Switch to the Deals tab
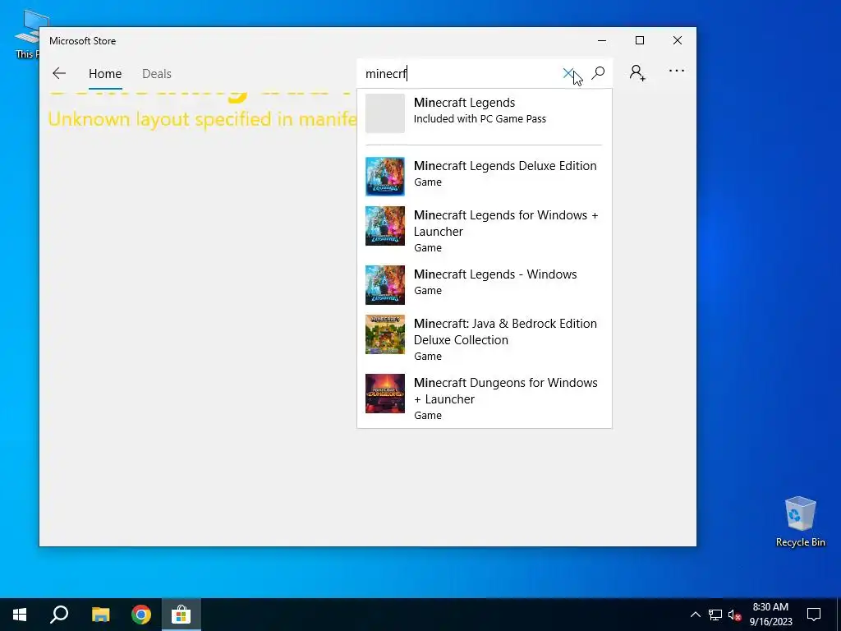841x631 pixels. (157, 73)
